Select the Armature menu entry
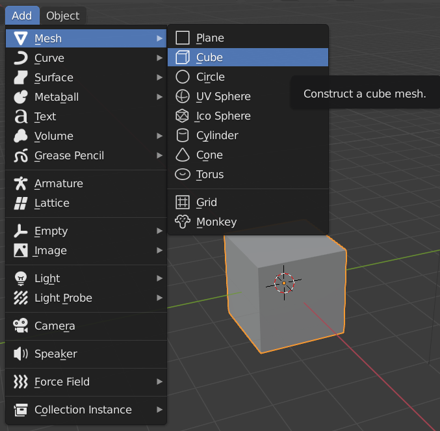The height and width of the screenshot is (431, 440). 86,183
